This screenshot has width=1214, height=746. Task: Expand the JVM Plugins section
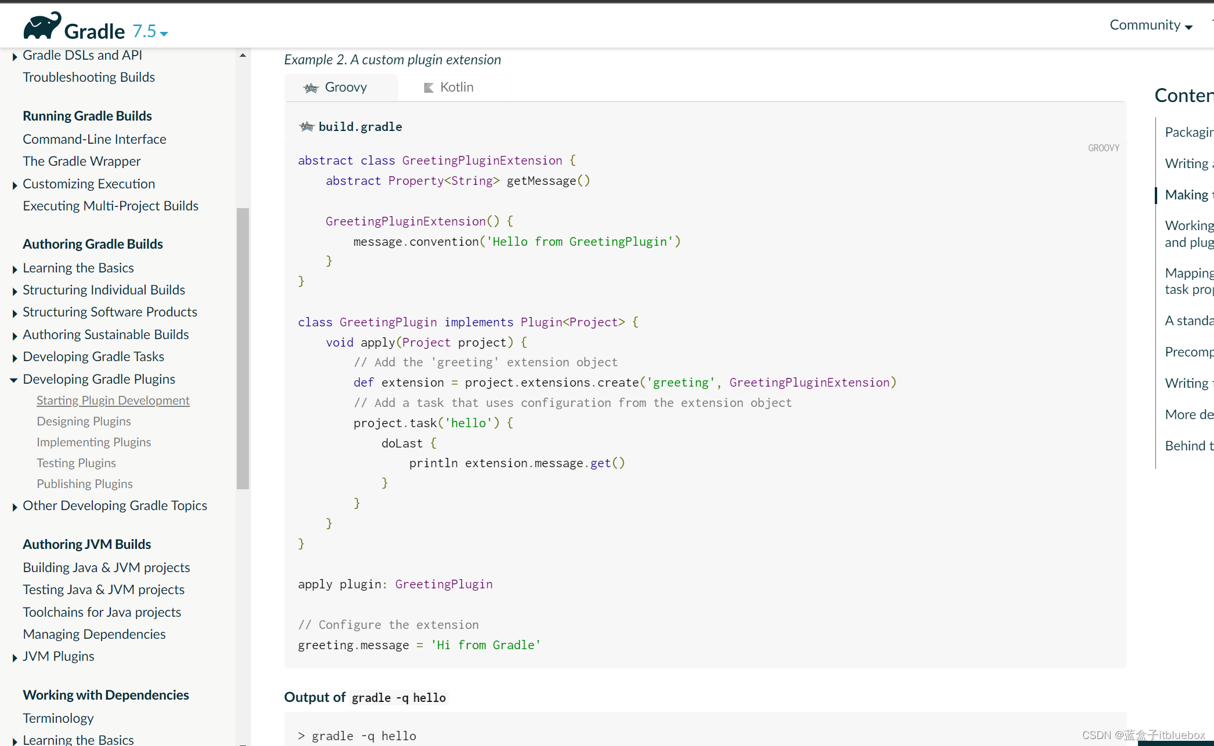[15, 656]
